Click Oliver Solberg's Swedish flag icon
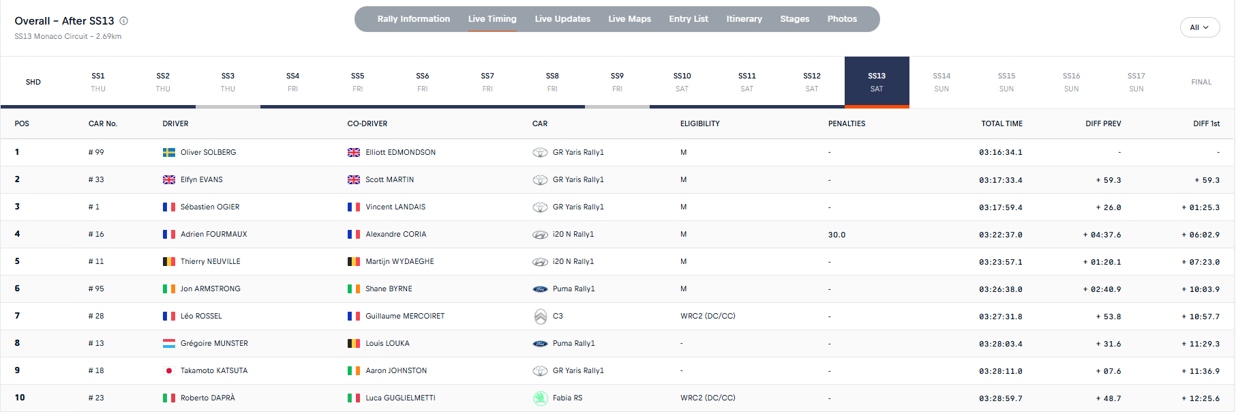The height and width of the screenshot is (412, 1236). pos(169,153)
